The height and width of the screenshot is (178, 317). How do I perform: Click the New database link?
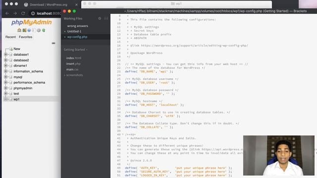[x=17, y=49]
